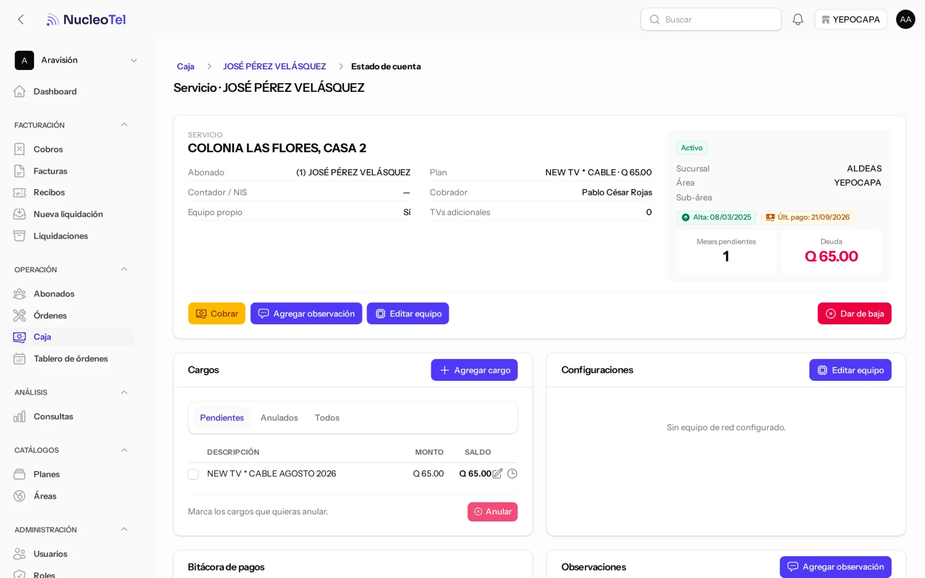Edit the NEW TV CABLE AGOSTO 2026 charge
The image size is (925, 578).
[497, 473]
